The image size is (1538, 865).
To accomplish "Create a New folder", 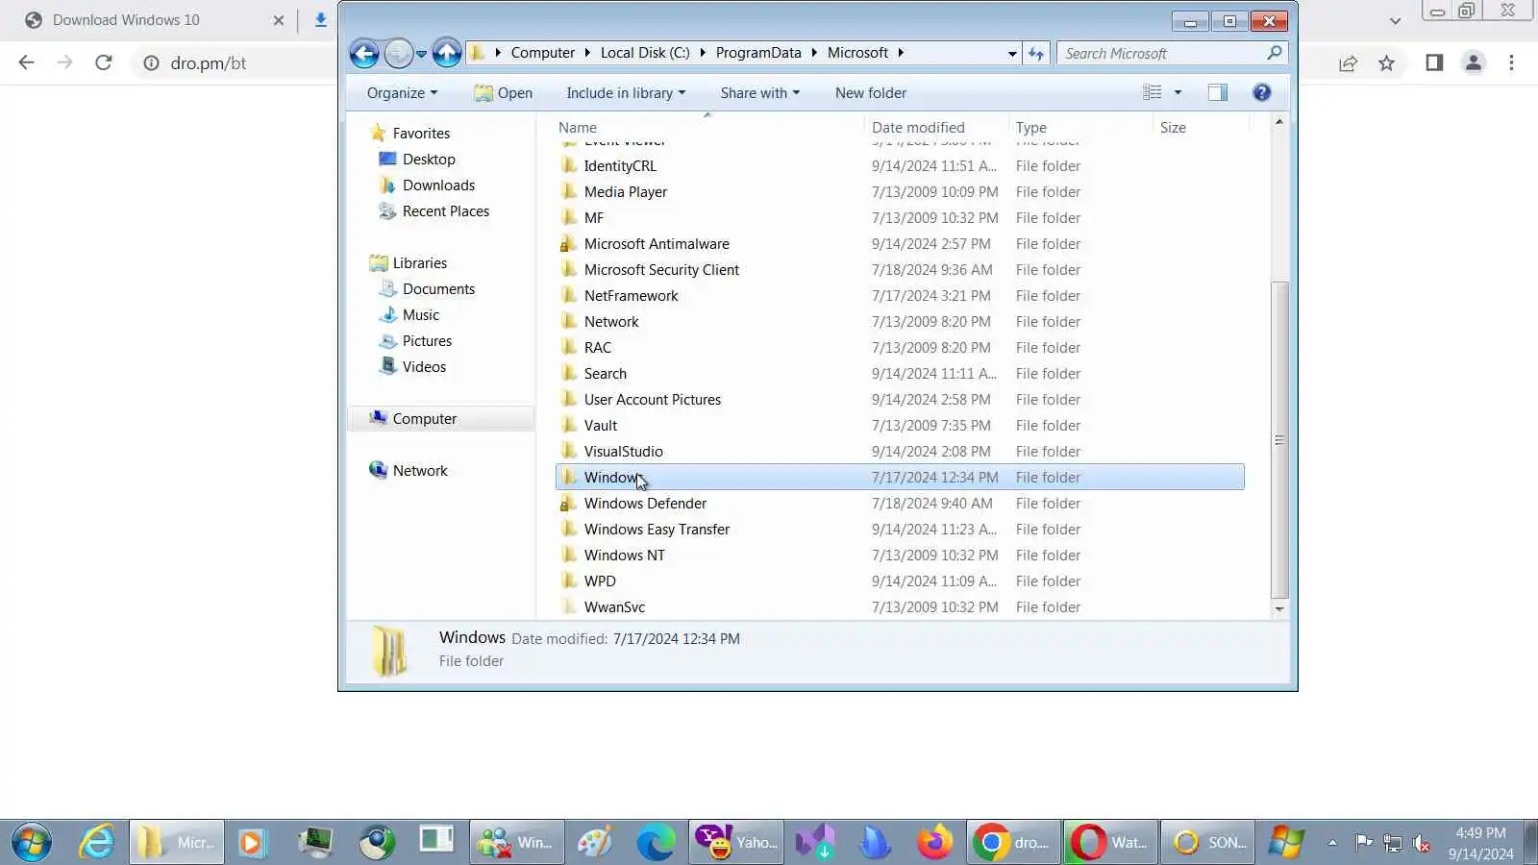I will pos(871,93).
